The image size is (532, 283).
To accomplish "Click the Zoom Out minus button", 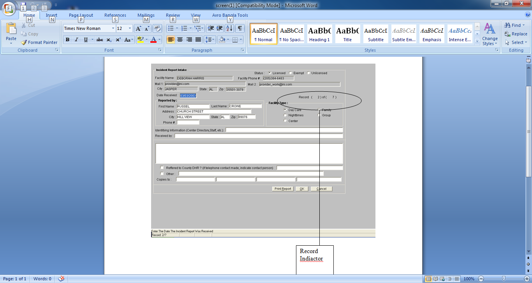I will click(481, 279).
